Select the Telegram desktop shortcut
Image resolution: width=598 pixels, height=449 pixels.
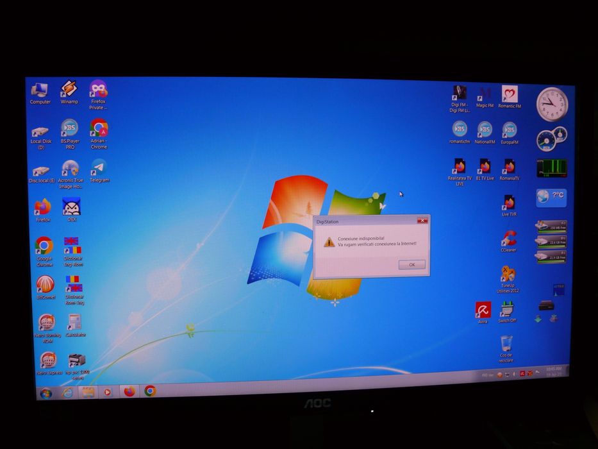[x=99, y=171]
